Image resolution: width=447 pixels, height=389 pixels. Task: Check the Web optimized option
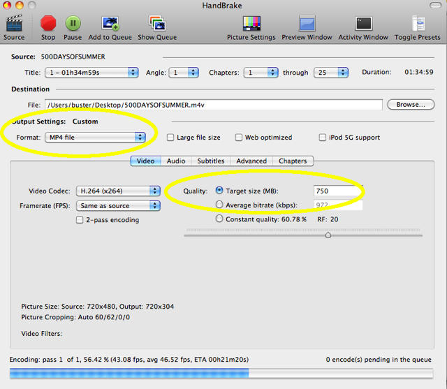pyautogui.click(x=239, y=138)
